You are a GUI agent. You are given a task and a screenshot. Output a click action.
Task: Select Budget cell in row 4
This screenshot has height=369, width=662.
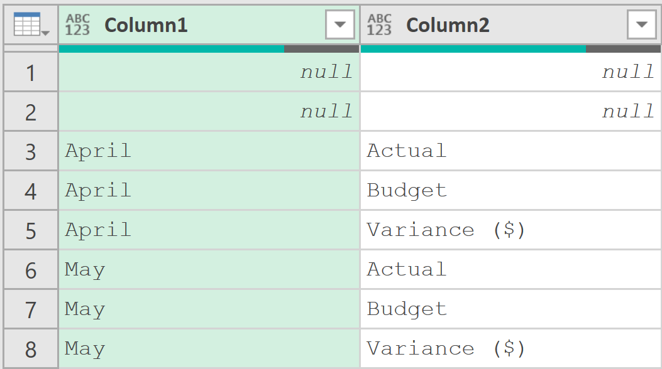tap(510, 191)
